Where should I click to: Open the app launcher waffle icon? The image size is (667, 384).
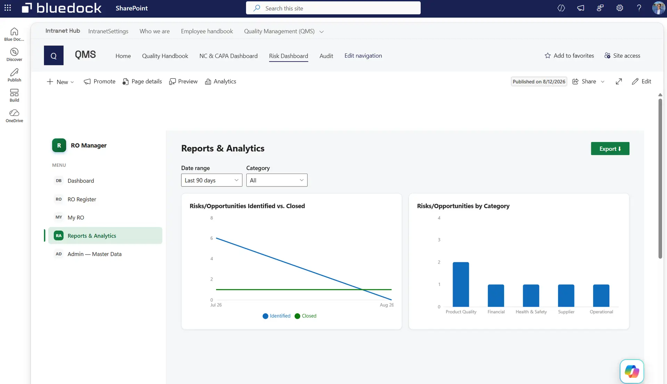click(x=8, y=8)
